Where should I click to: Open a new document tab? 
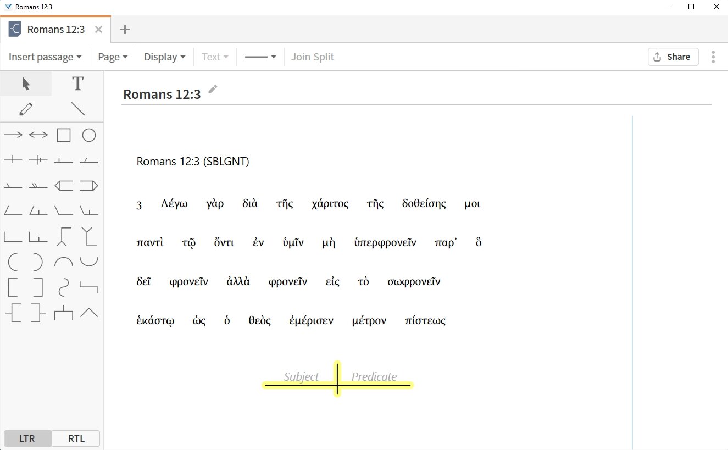[x=124, y=29]
